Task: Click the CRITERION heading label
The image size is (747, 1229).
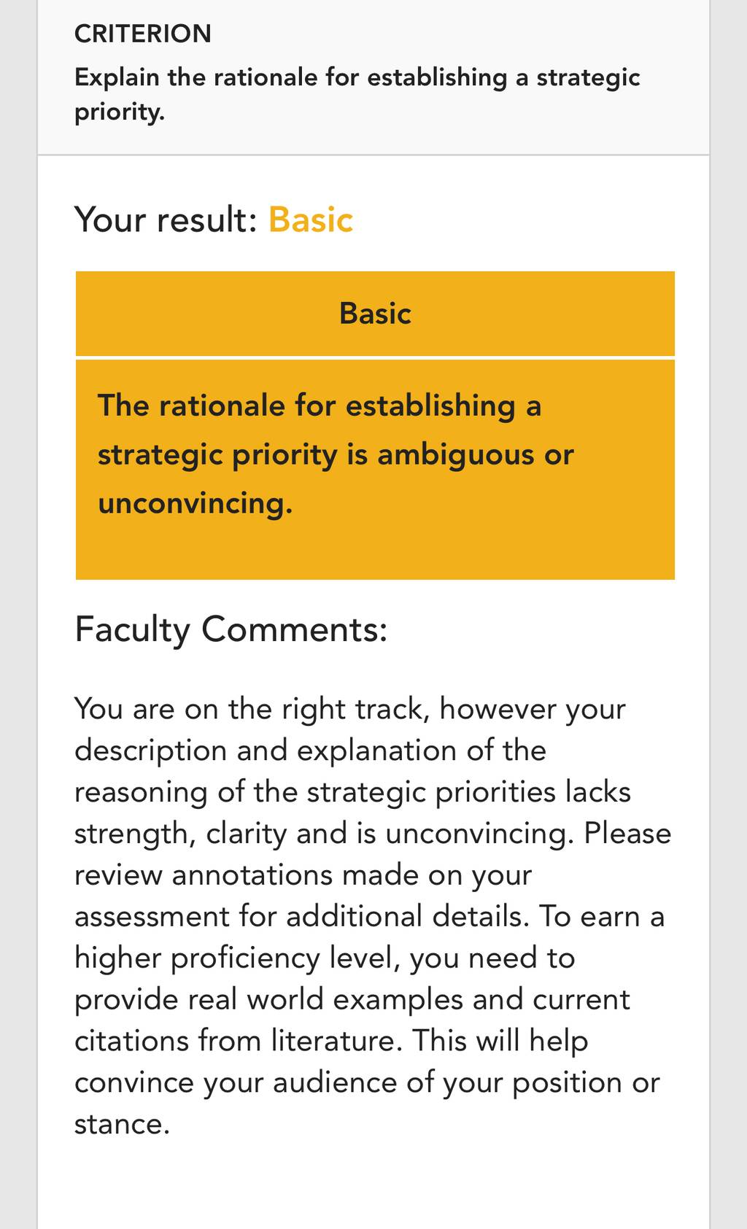Action: pyautogui.click(x=143, y=34)
